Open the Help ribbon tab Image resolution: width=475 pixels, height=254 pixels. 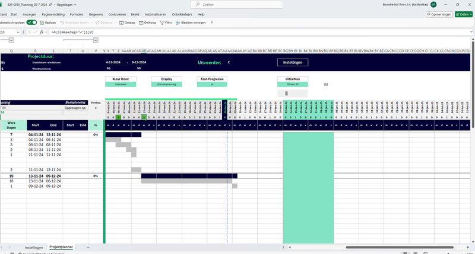click(201, 14)
